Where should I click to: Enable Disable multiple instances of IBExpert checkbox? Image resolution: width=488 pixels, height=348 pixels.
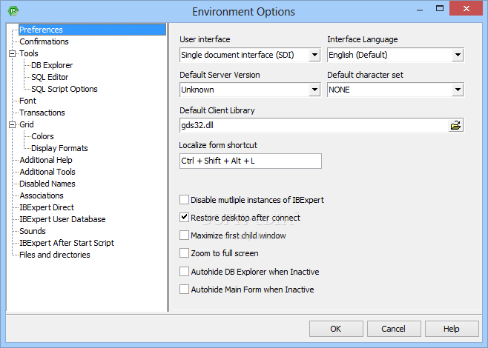click(184, 200)
